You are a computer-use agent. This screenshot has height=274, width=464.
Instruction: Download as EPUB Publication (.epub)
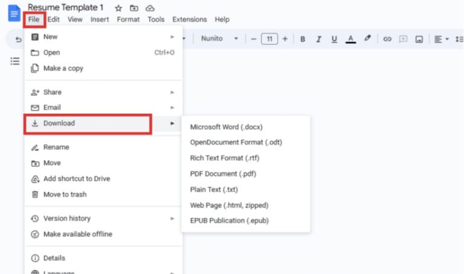[246, 221]
